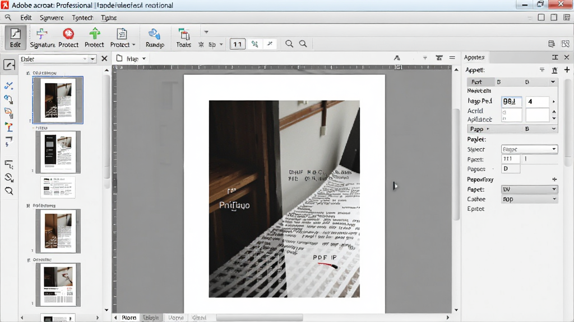Click the trash icon in the Appett row
This screenshot has width=574, height=322.
554,70
